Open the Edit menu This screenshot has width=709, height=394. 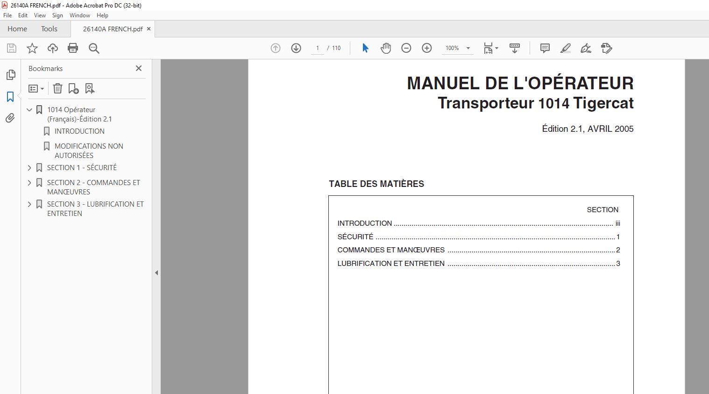23,15
